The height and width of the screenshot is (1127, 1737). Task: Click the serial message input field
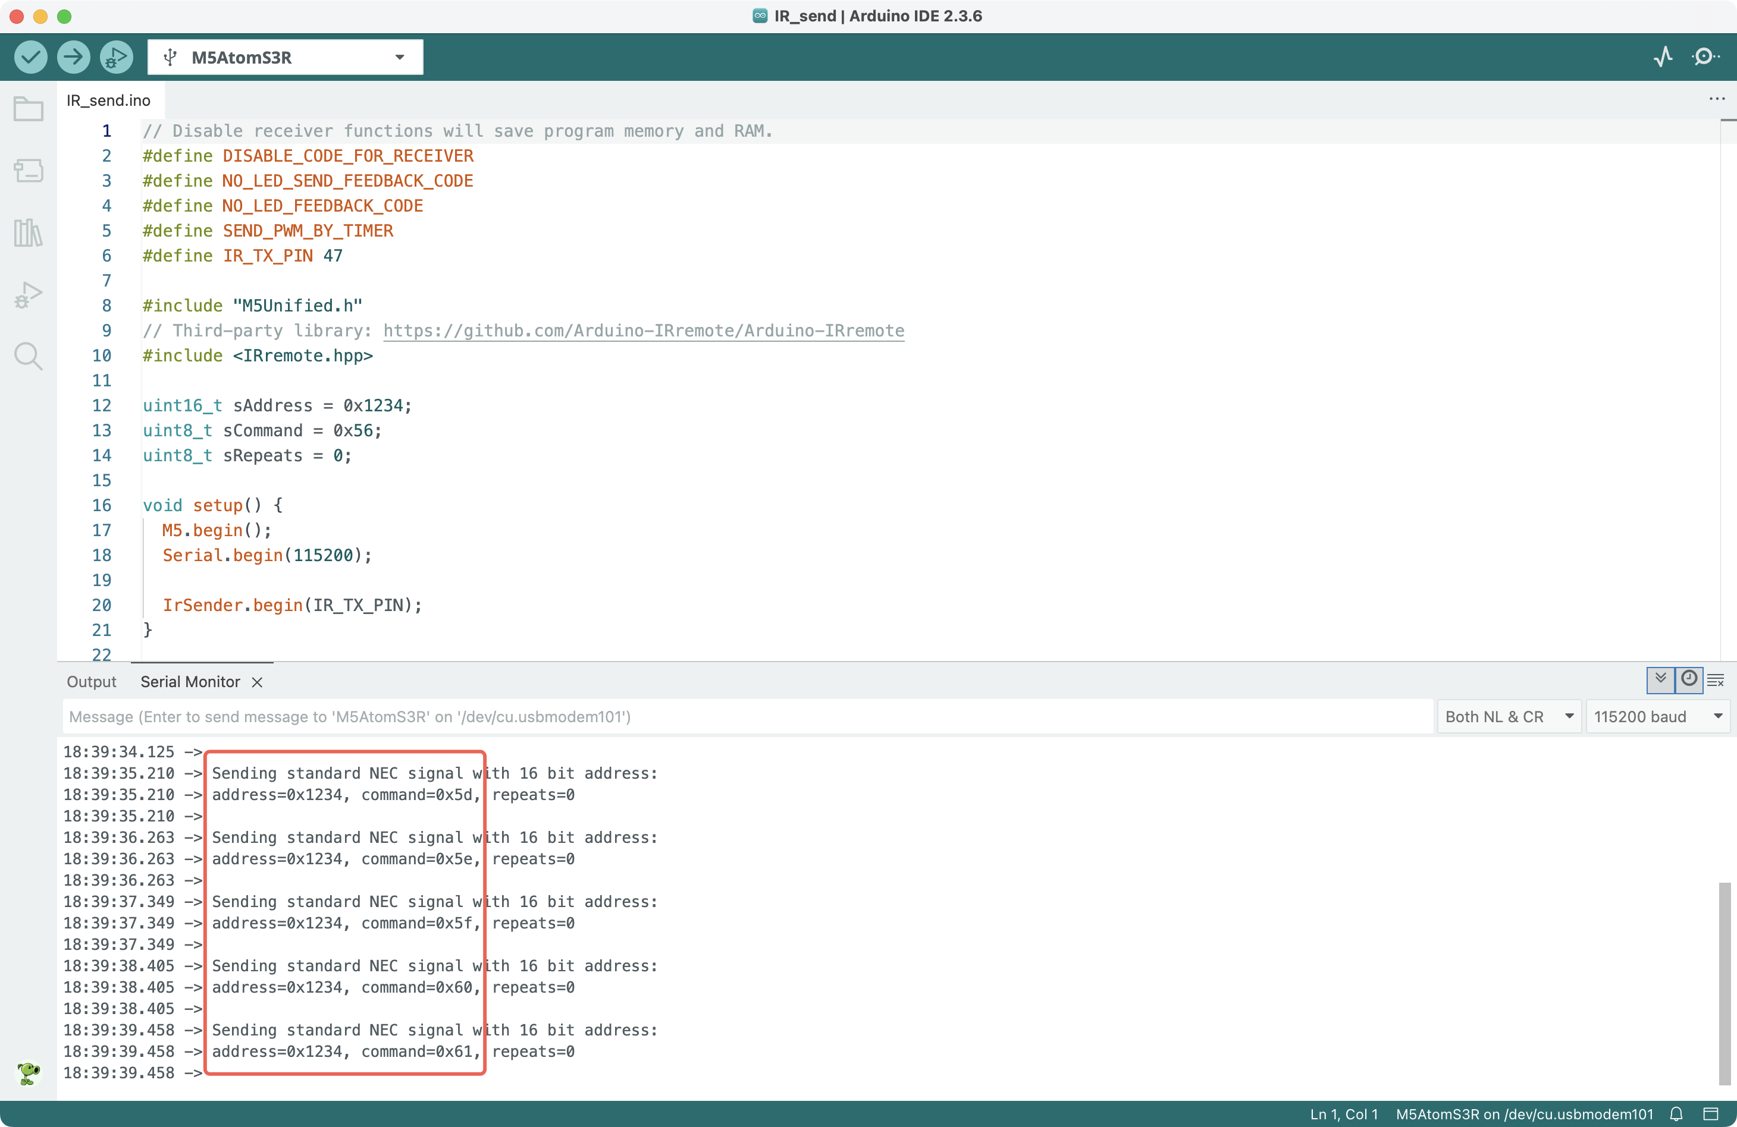[748, 716]
